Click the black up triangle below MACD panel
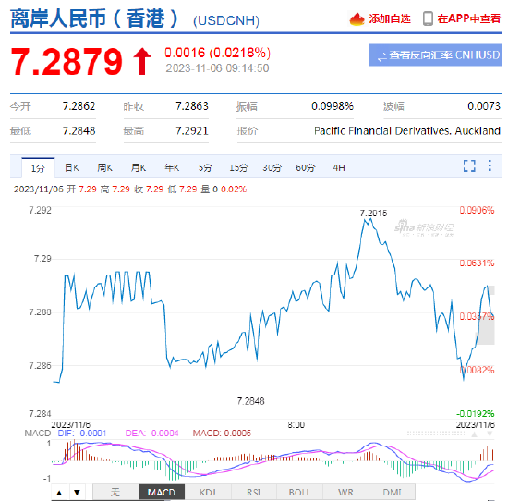This screenshot has height=501, width=508. (x=59, y=493)
